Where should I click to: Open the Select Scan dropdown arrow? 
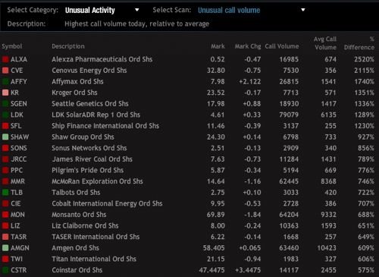point(303,10)
